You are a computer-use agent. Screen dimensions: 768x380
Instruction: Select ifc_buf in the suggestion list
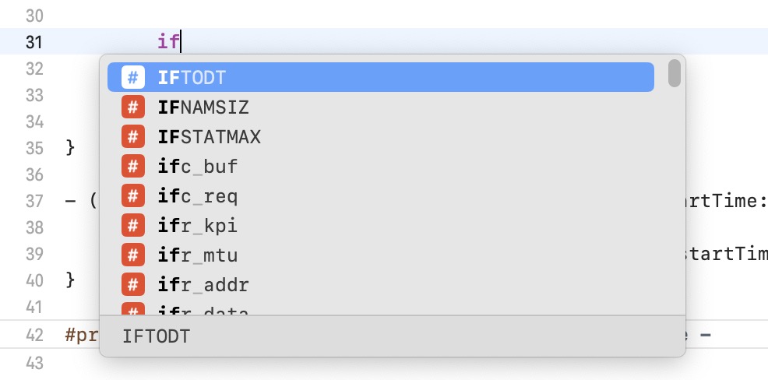(381, 166)
